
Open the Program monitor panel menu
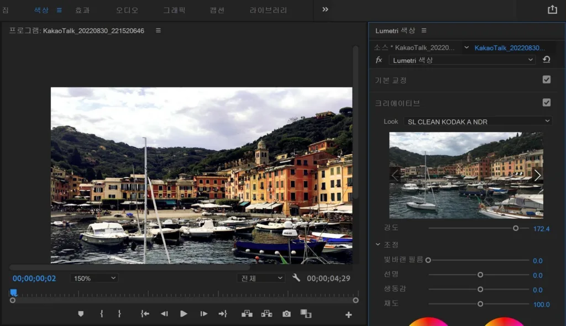click(158, 30)
